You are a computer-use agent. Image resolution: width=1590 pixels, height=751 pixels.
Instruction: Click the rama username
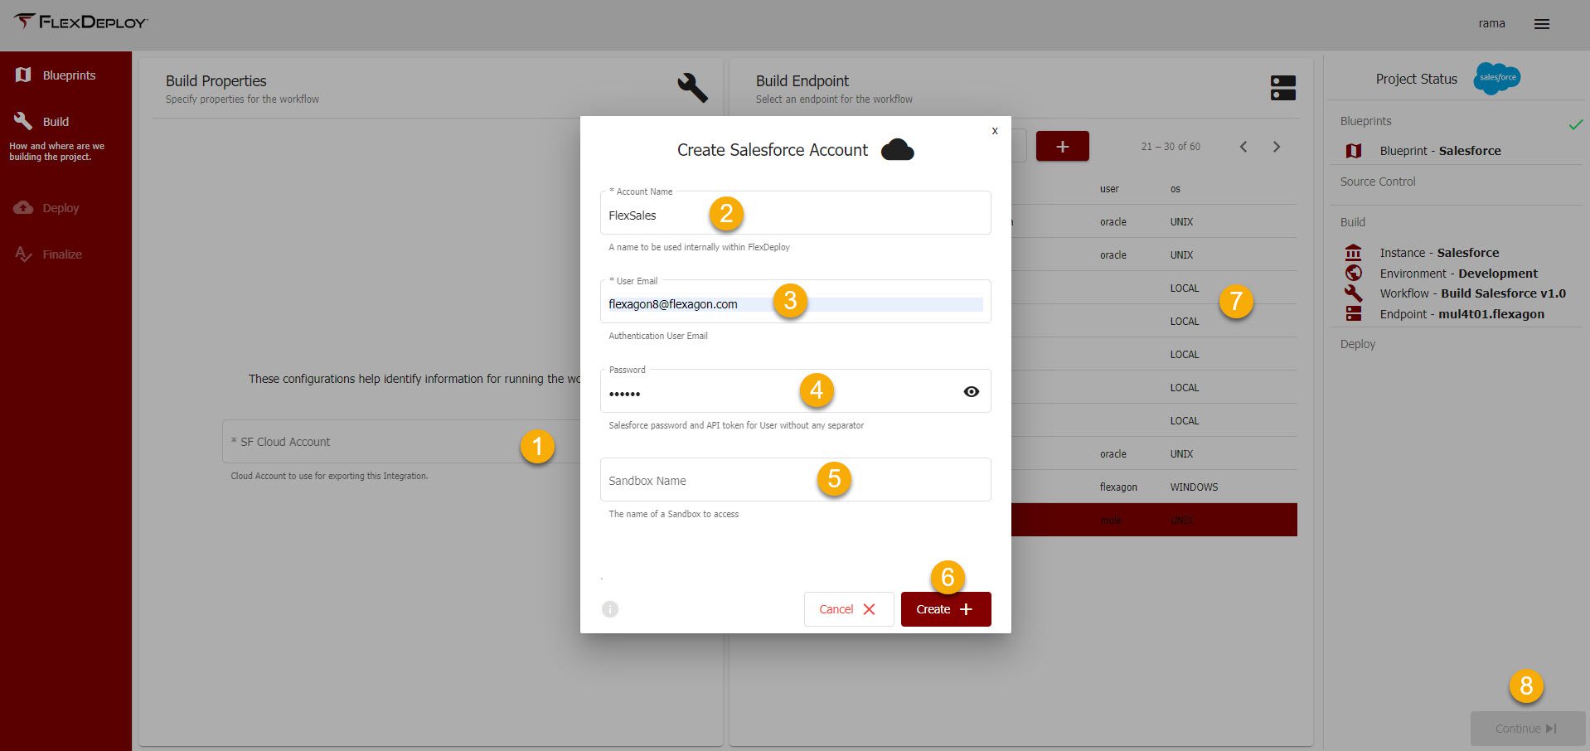pyautogui.click(x=1491, y=23)
